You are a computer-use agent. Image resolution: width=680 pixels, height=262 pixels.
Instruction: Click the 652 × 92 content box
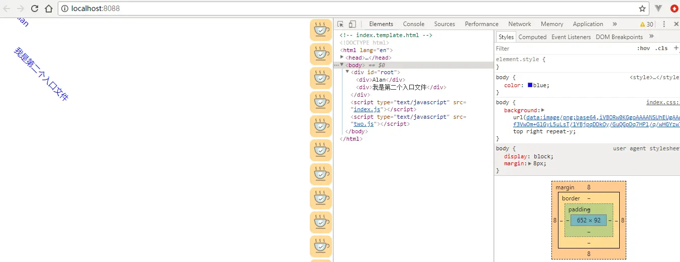(x=589, y=220)
